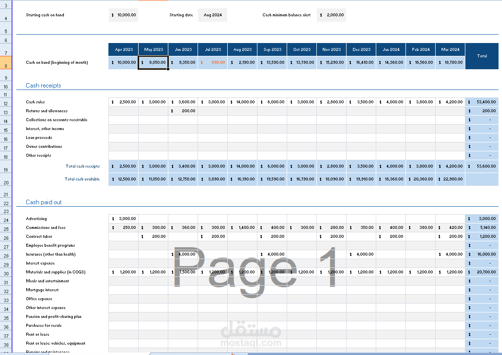Click the Nov 2023 column header
The height and width of the screenshot is (355, 502).
[331, 49]
